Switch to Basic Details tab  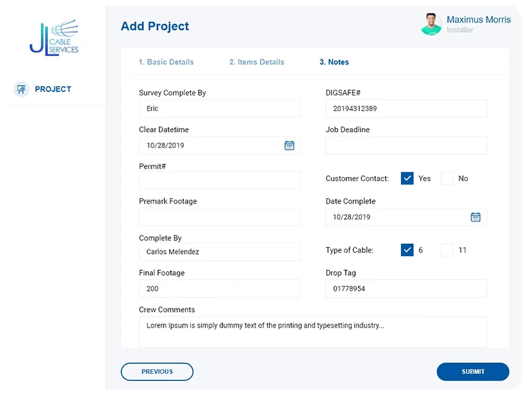(166, 62)
